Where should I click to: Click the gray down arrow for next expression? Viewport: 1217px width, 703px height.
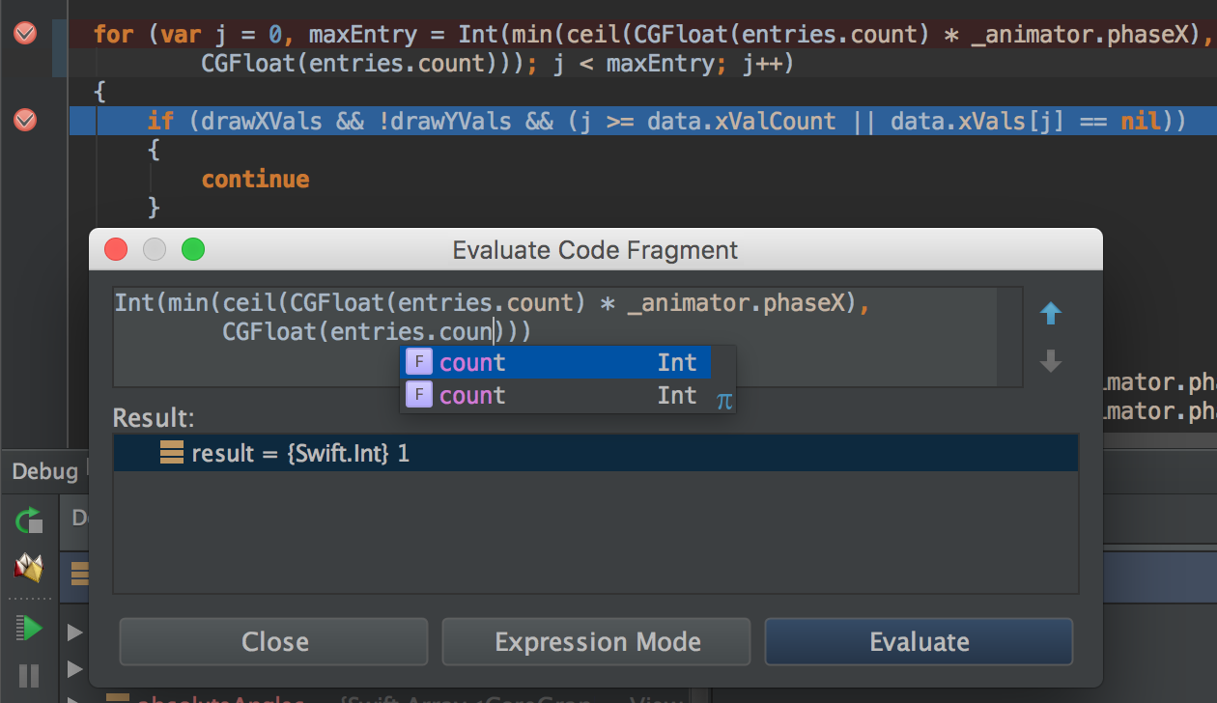[1051, 362]
